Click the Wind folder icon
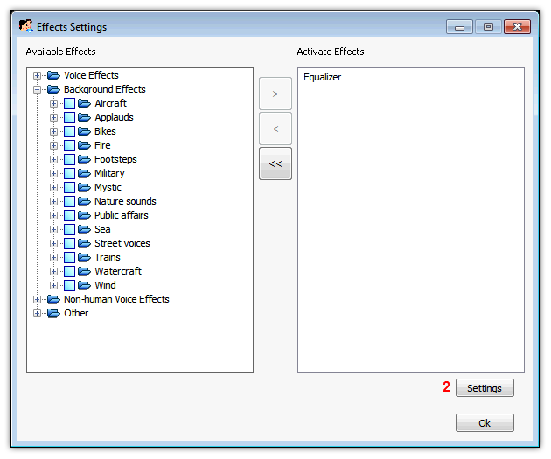Viewport: 551px width, 459px height. click(84, 285)
